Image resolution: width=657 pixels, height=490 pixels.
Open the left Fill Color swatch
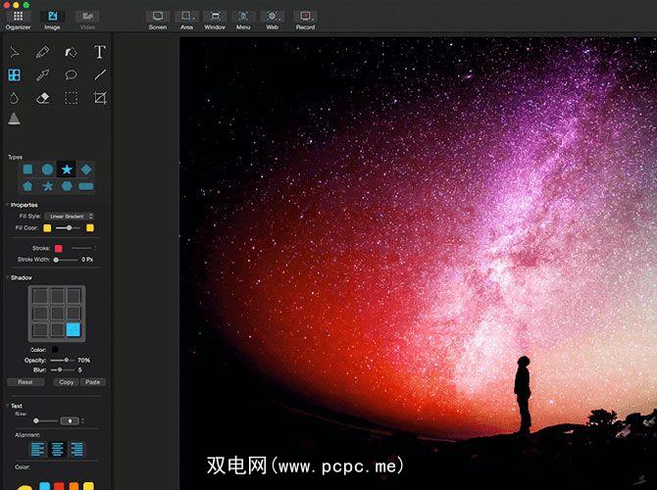47,228
